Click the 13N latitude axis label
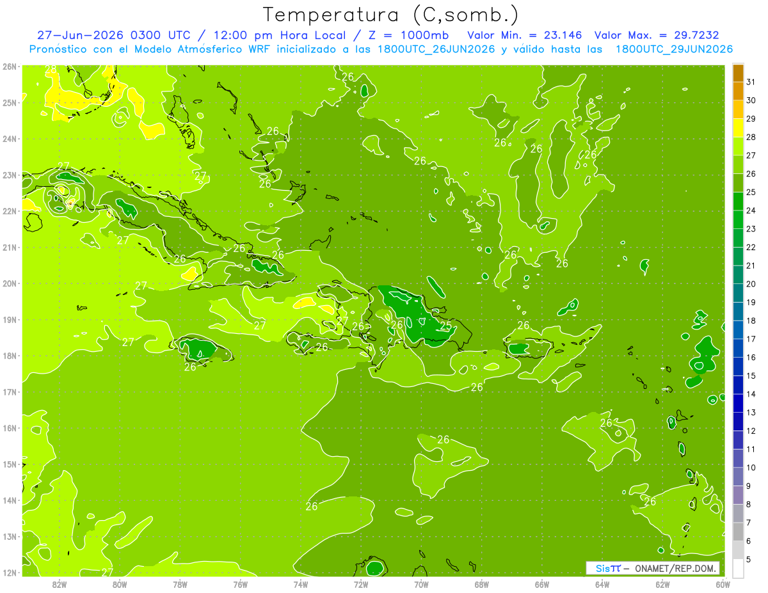The image size is (768, 593). click(x=9, y=537)
